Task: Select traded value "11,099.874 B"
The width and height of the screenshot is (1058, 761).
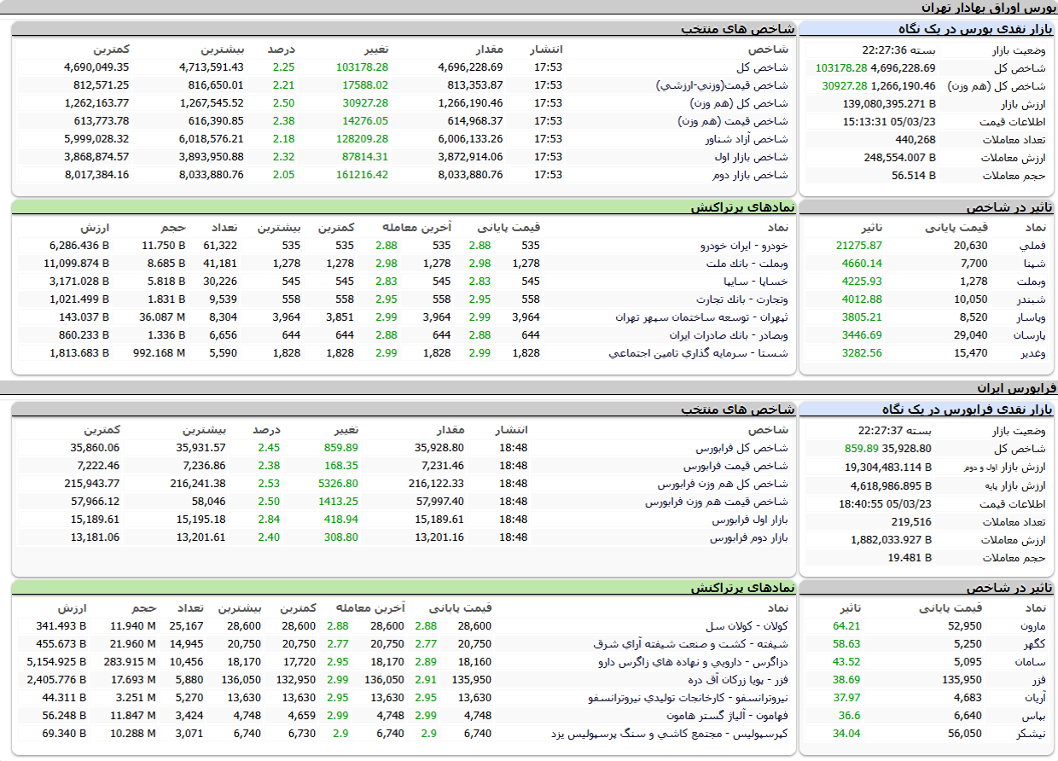Action: [x=76, y=264]
